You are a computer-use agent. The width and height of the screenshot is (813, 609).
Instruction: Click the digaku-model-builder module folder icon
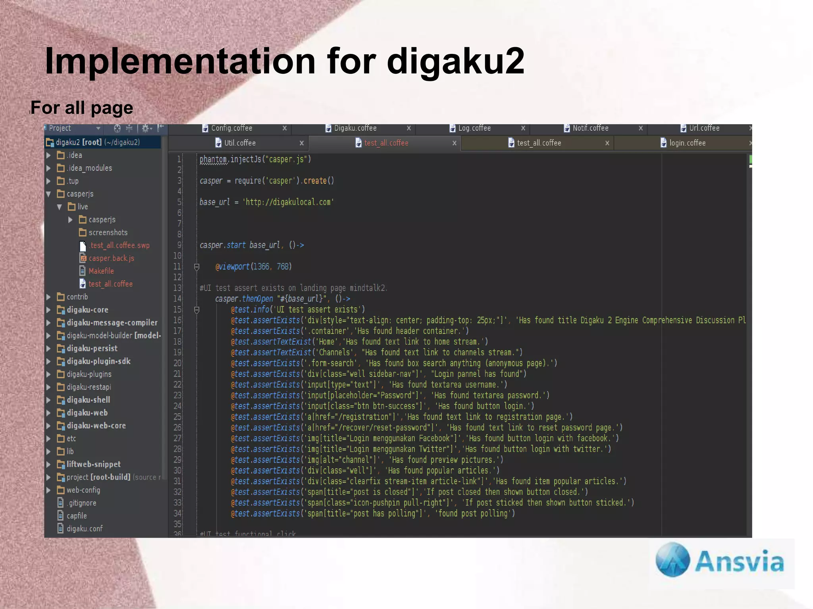(61, 336)
